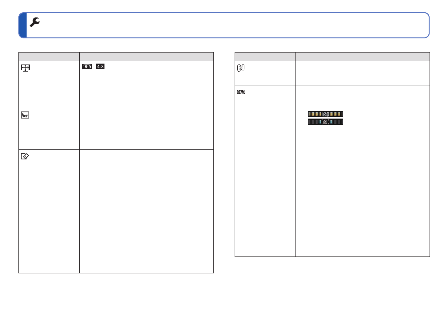This screenshot has height=317, width=448.
Task: Click the solid blue tab on title banner
Action: (x=23, y=25)
